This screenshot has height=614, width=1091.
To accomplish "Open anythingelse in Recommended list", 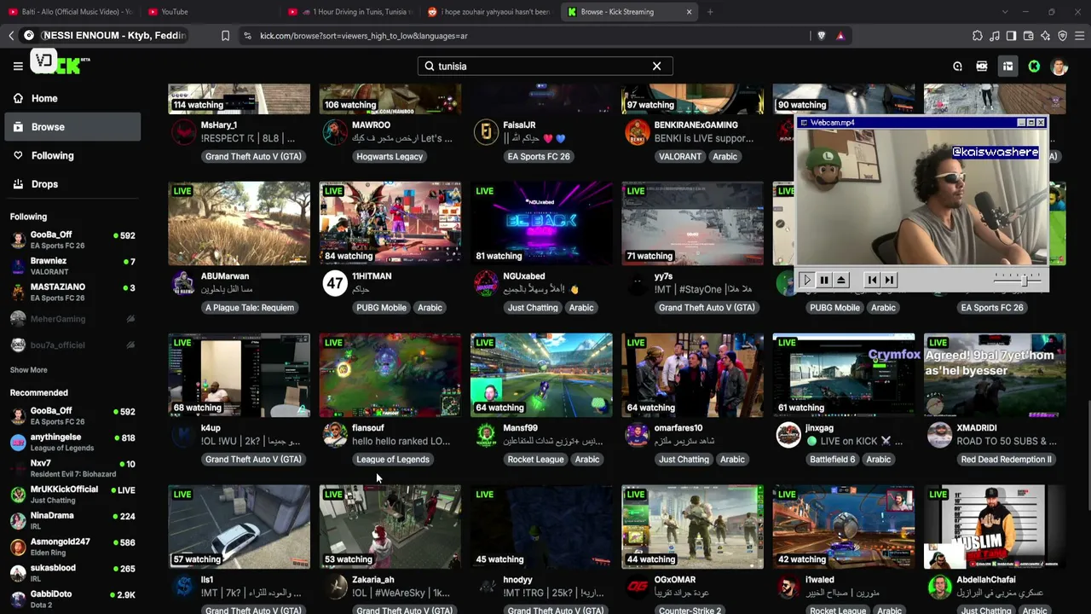I will pyautogui.click(x=72, y=443).
